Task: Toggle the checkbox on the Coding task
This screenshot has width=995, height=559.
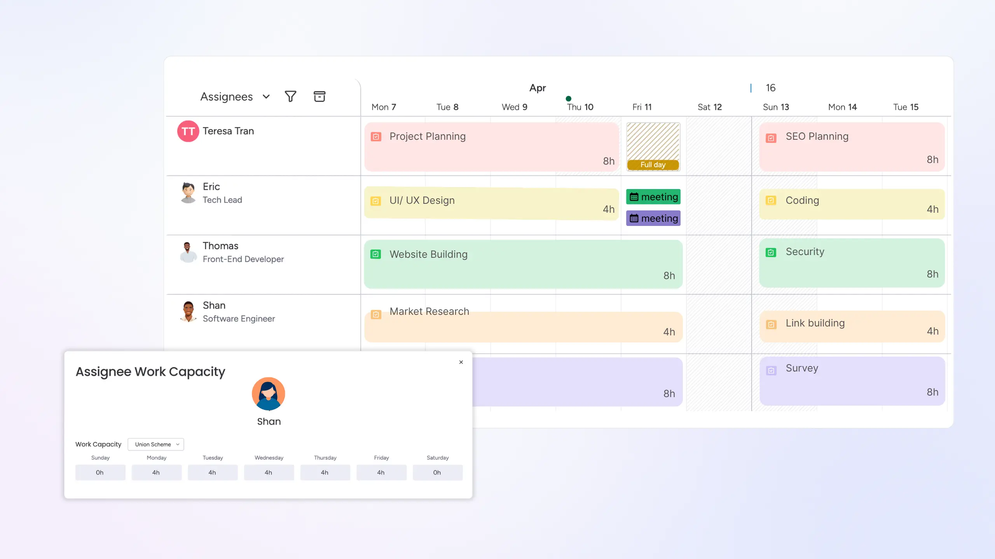Action: [x=772, y=201]
